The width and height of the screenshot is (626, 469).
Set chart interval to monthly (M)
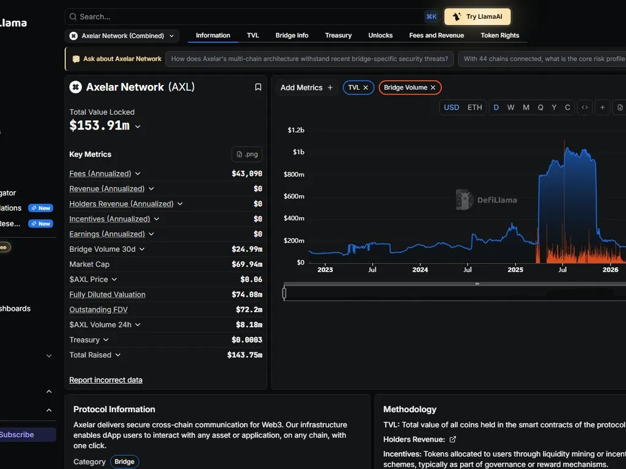tap(526, 107)
